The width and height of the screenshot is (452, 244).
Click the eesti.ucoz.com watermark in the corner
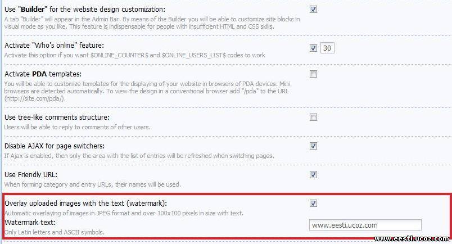412,239
